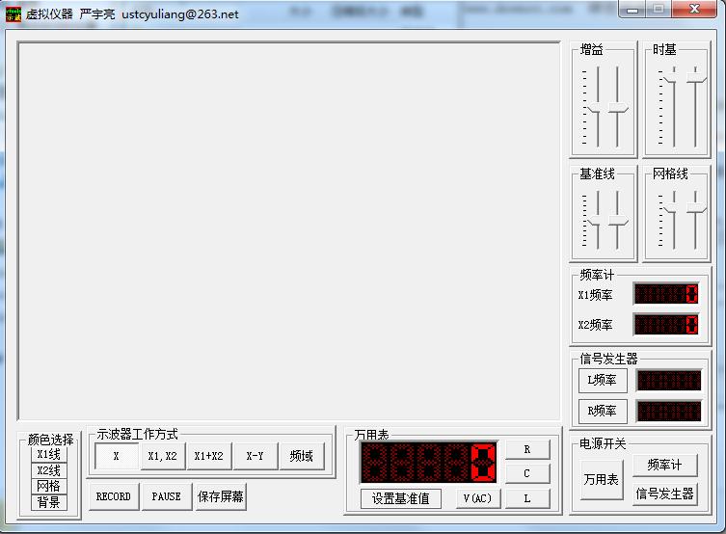Click the PAUSE button

click(167, 496)
